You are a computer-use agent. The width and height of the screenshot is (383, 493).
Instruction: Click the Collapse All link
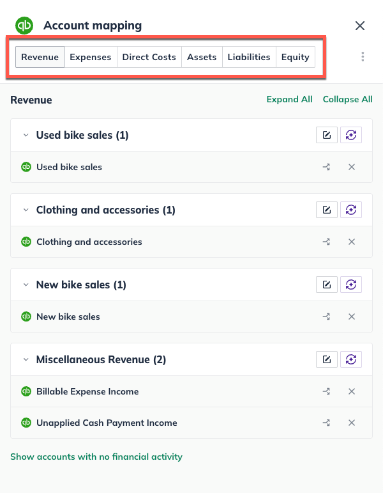[347, 99]
